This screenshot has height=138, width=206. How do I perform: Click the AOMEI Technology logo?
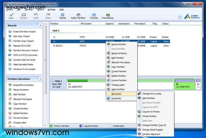click(192, 16)
